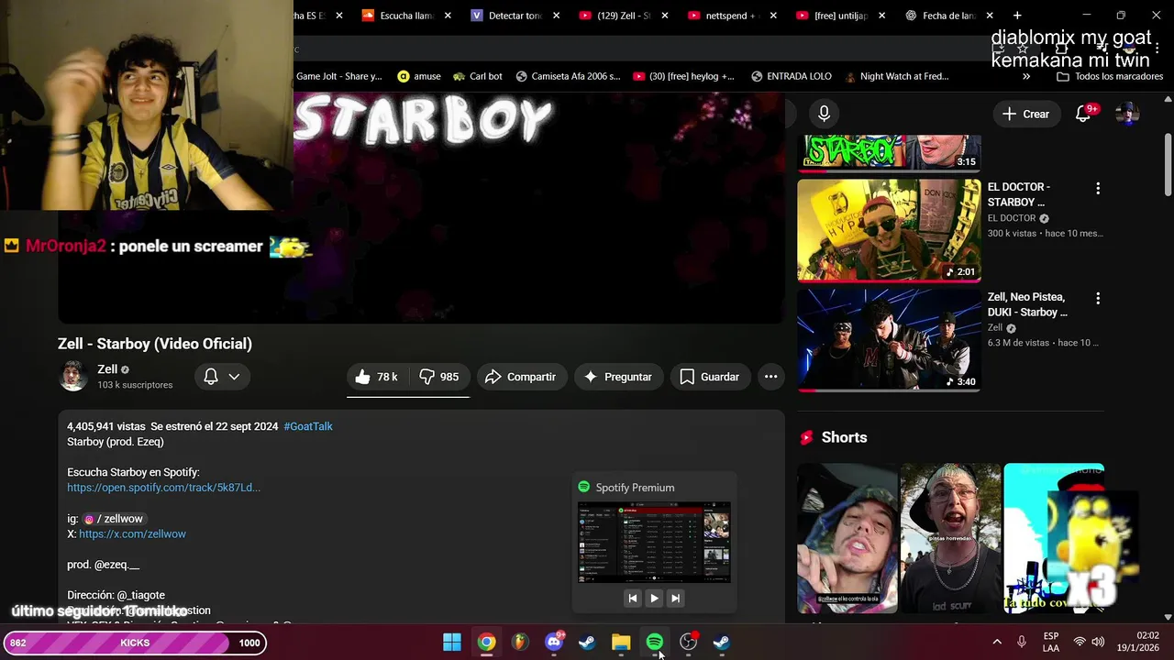Open File Explorer from taskbar

click(x=621, y=642)
